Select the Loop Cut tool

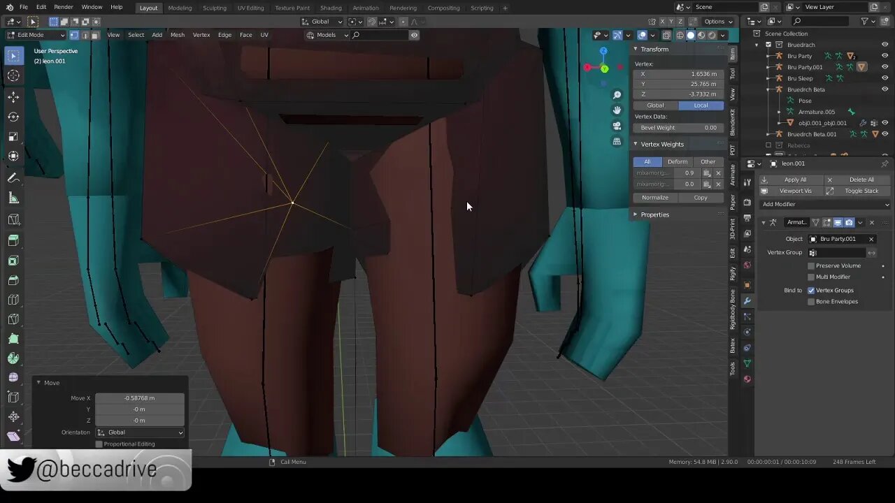point(13,300)
